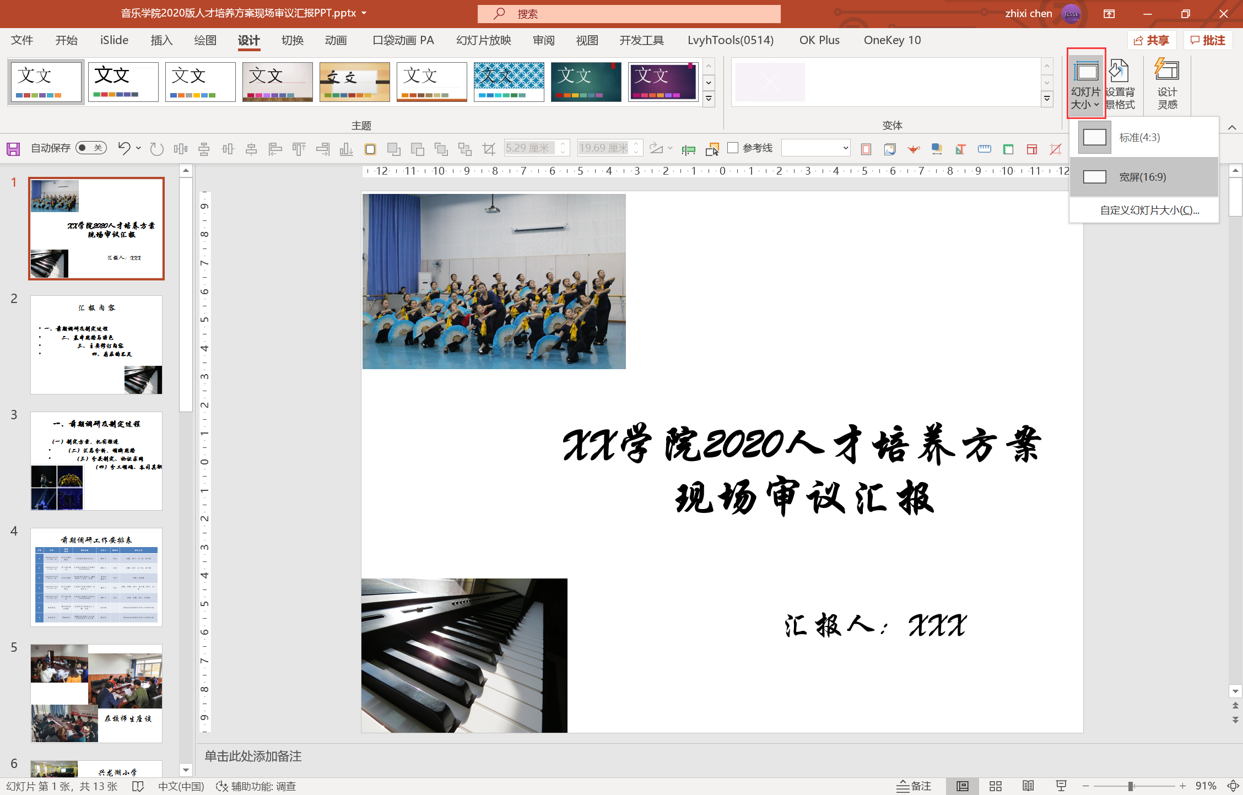Switch to normal view icon
The image size is (1243, 795).
[962, 786]
